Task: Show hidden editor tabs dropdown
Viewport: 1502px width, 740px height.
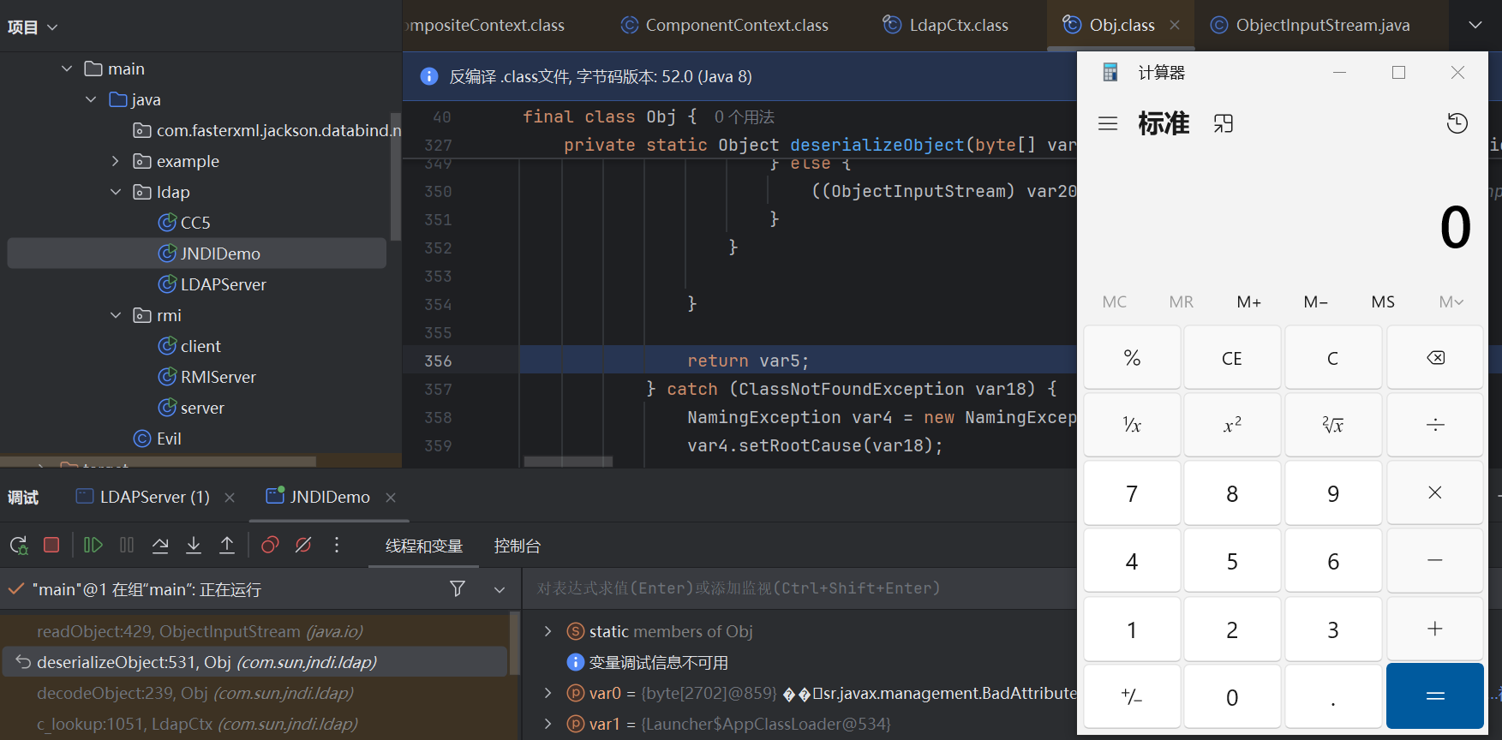Action: [1475, 26]
